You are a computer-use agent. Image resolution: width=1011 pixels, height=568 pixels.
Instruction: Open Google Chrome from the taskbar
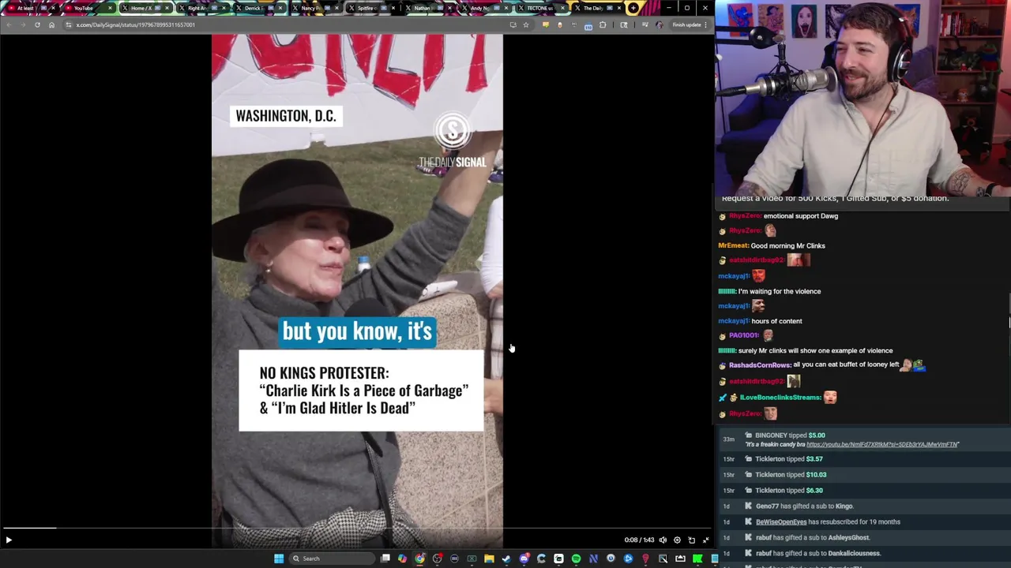point(419,559)
